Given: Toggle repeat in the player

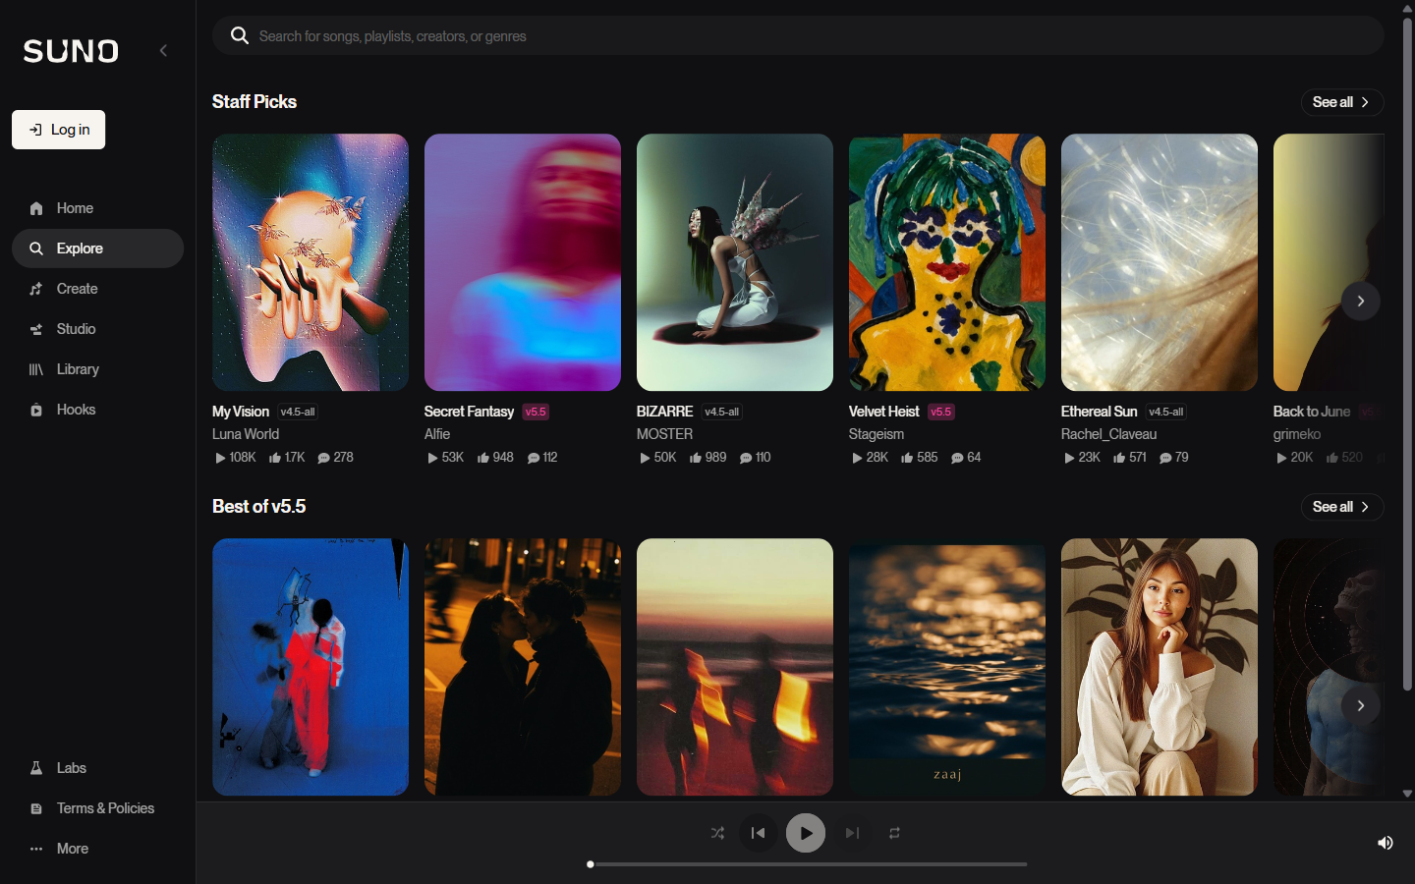Looking at the screenshot, I should click(x=894, y=833).
